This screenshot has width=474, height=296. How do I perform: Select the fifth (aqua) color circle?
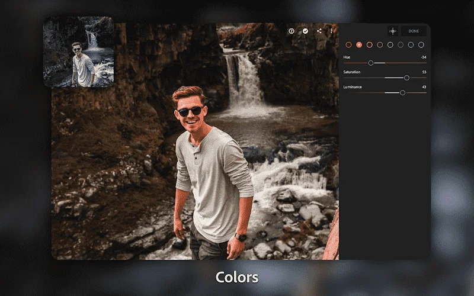[390, 45]
